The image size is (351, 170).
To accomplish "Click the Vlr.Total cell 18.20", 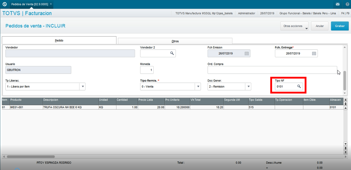I will pos(207,107).
